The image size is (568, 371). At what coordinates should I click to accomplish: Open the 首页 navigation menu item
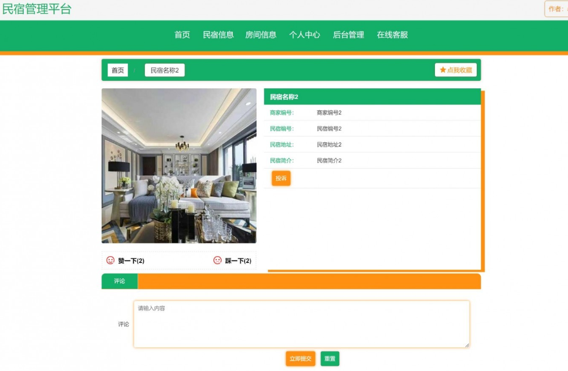tap(182, 34)
